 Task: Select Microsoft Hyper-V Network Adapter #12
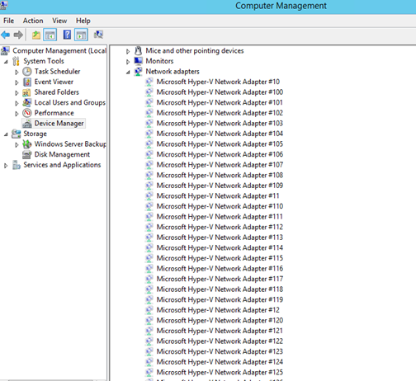click(x=218, y=310)
